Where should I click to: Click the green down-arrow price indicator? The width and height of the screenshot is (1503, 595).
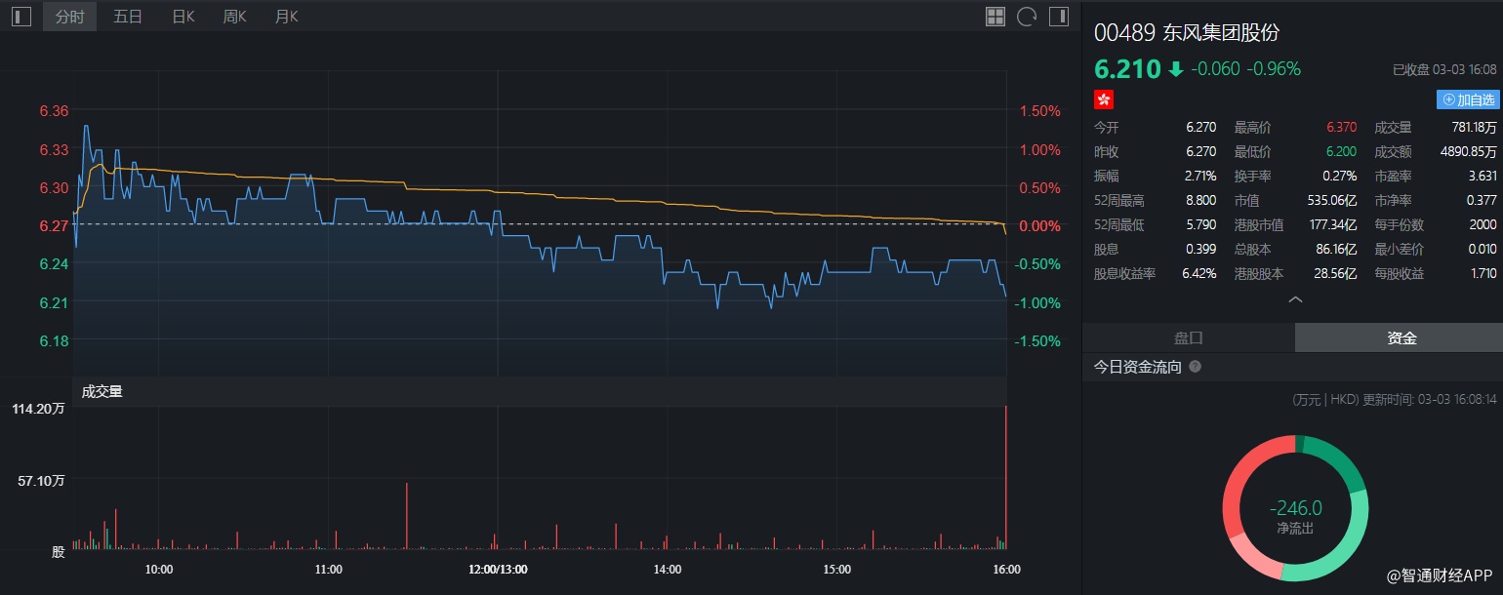(1176, 69)
